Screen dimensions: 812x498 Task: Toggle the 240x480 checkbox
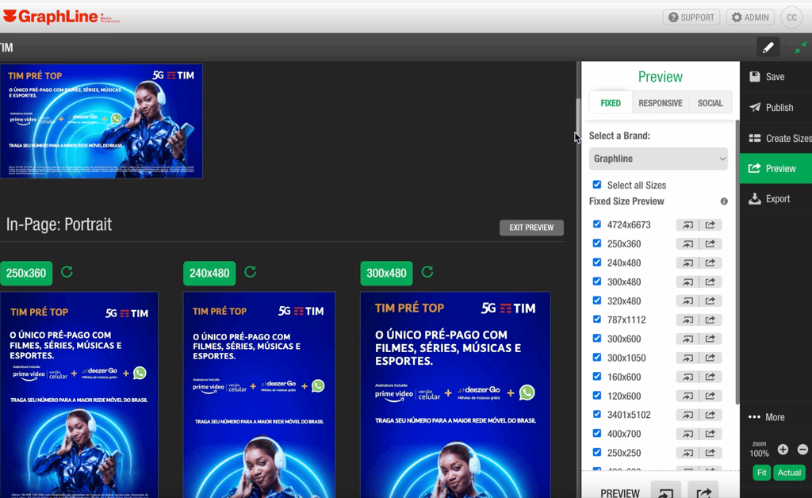[x=597, y=262]
